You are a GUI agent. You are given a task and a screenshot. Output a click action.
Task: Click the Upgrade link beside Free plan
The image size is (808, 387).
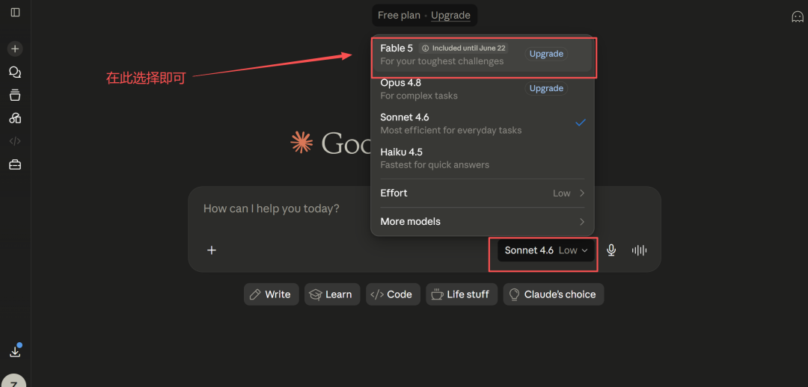[x=450, y=16]
